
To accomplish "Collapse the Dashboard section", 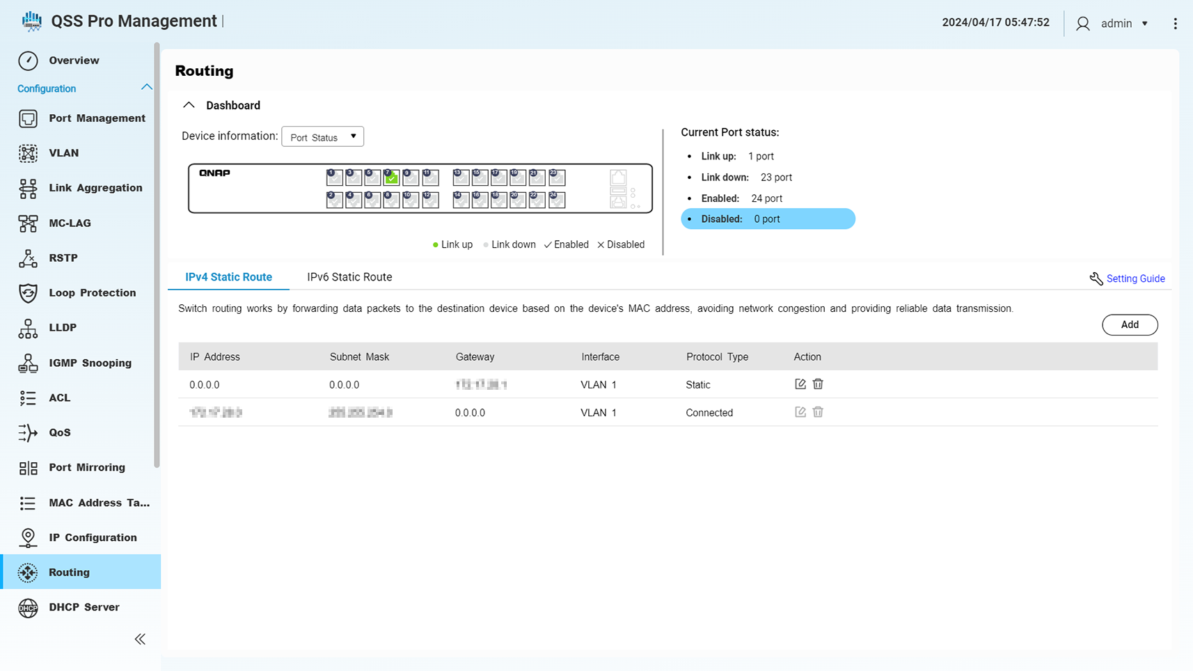I will 189,104.
